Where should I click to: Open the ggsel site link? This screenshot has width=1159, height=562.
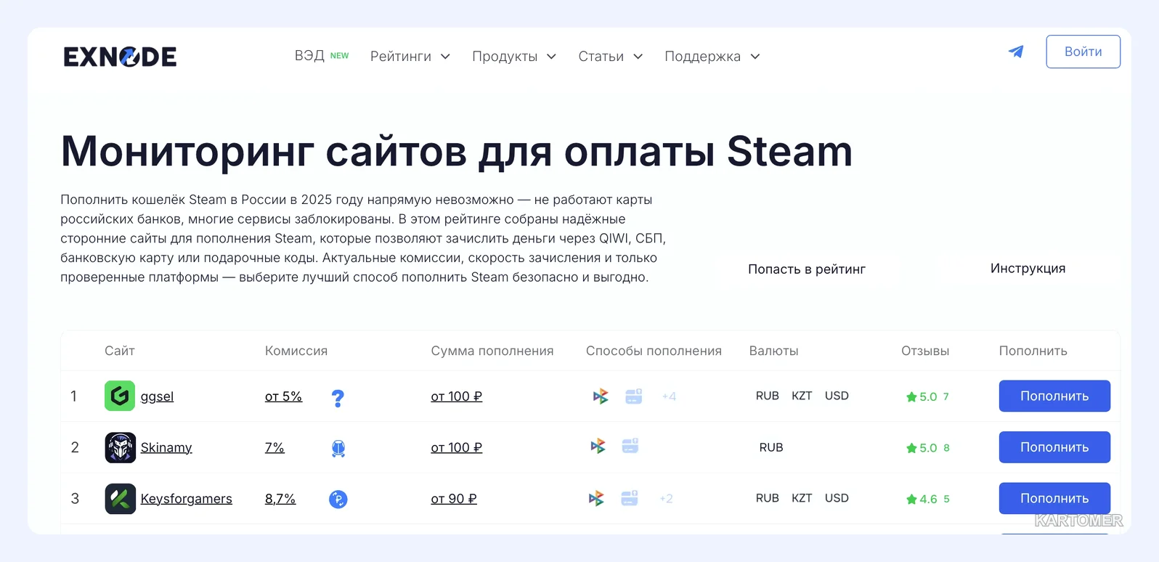click(x=157, y=396)
